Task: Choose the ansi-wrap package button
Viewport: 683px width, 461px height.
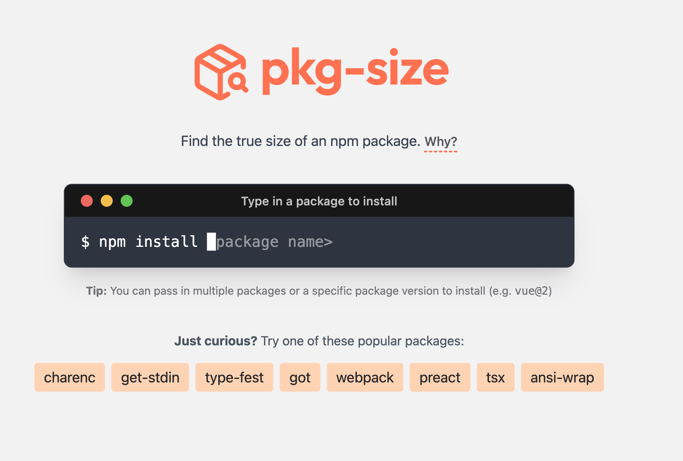Action: 562,377
